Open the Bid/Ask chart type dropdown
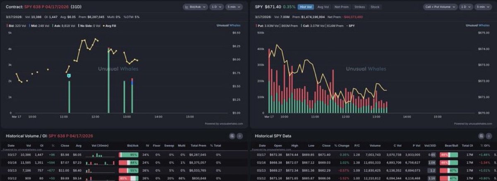This screenshot has height=181, width=497. [195, 7]
